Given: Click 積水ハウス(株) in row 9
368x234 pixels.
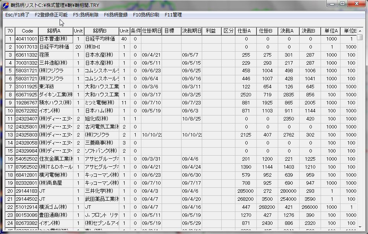Looking at the screenshot, I should [56, 103].
